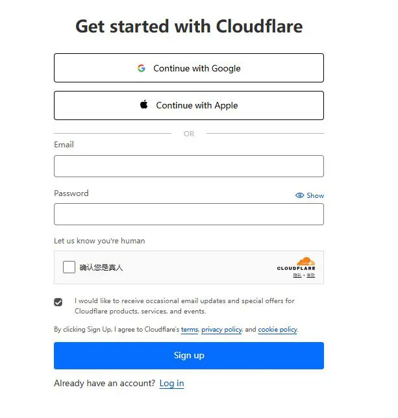Click the Google logo icon
Image resolution: width=398 pixels, height=418 pixels.
pos(142,68)
